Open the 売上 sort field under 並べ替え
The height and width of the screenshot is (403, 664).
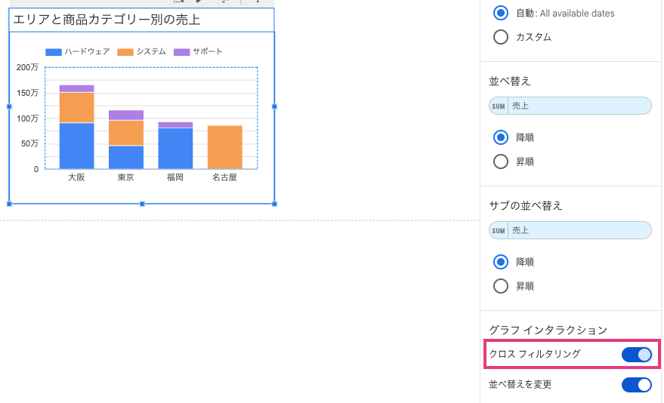(578, 106)
